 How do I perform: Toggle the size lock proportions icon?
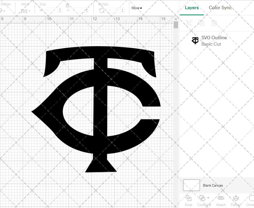pos(68,5)
